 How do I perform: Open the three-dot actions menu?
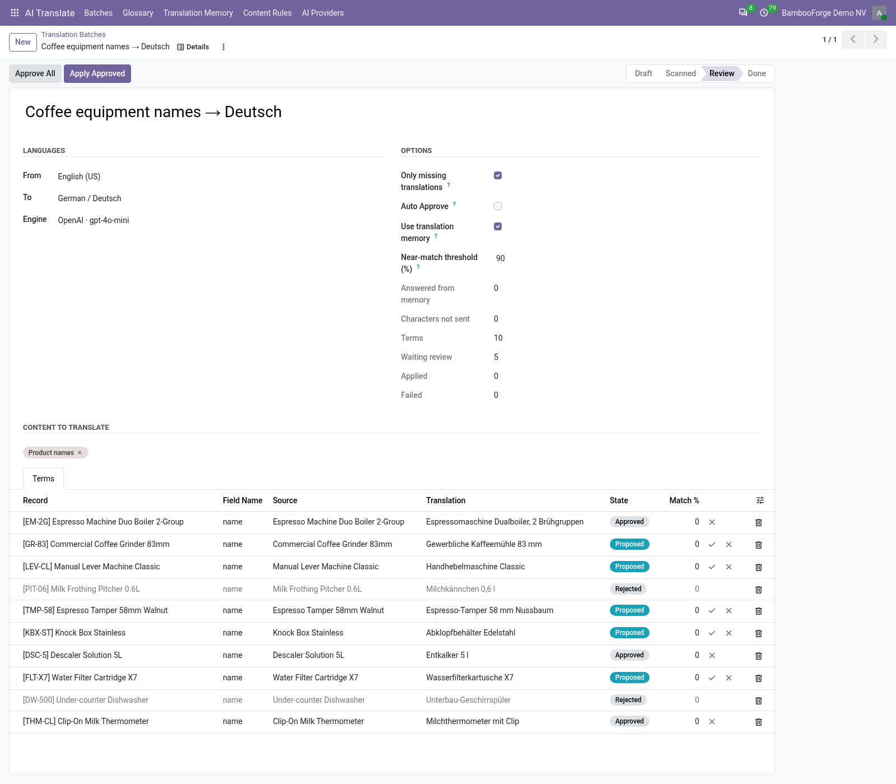pyautogui.click(x=223, y=47)
